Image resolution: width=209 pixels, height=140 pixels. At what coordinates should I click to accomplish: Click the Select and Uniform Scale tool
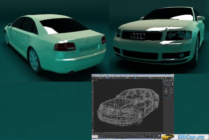point(121,78)
